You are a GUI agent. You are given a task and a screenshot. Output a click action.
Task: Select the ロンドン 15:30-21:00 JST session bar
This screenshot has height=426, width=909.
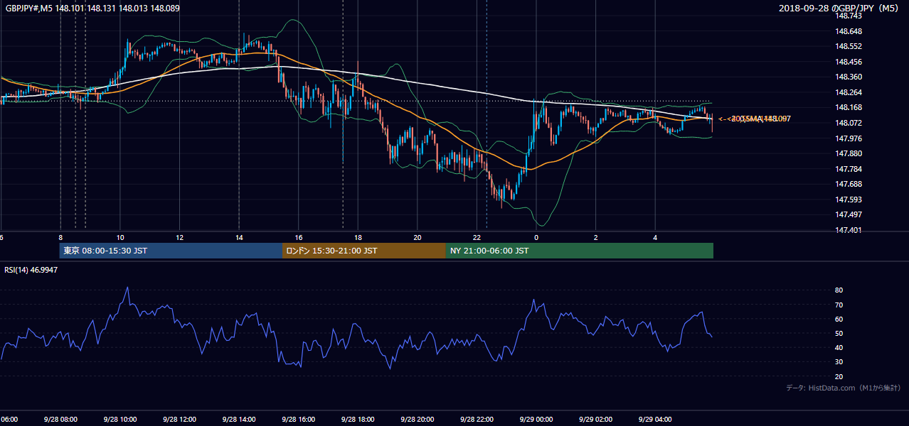click(x=364, y=251)
